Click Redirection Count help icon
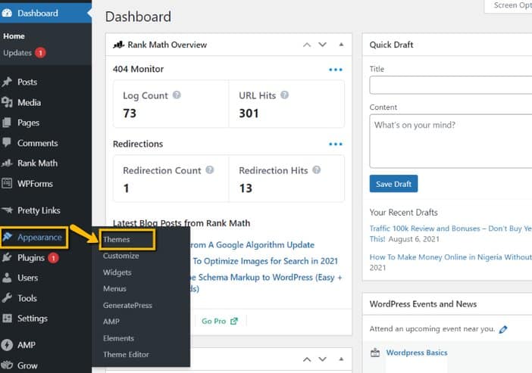This screenshot has height=373, width=532. (210, 169)
